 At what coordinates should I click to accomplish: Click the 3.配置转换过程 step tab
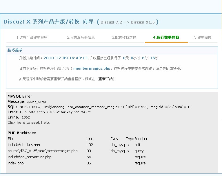coord(124,37)
